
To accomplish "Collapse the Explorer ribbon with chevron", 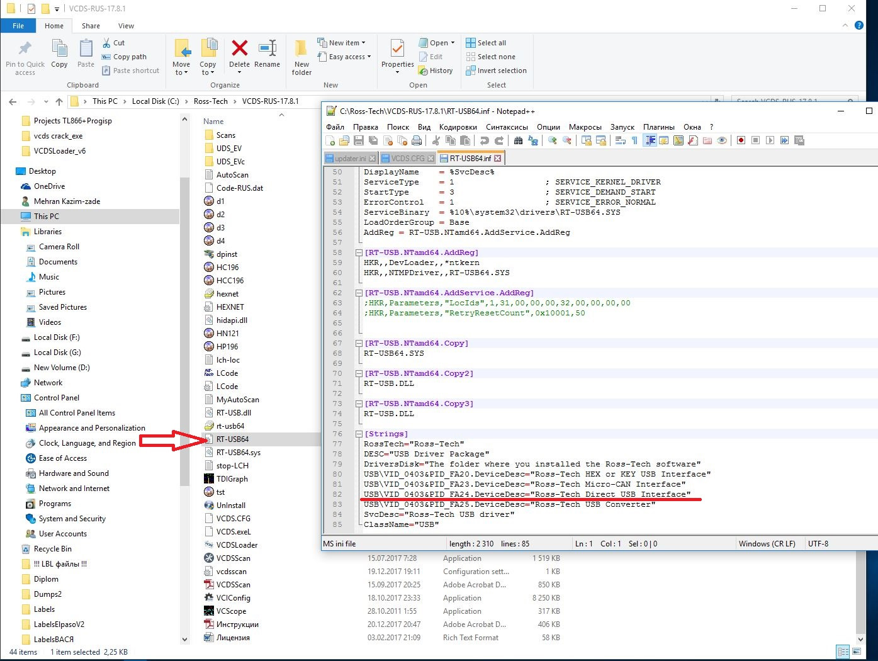I will (x=845, y=26).
